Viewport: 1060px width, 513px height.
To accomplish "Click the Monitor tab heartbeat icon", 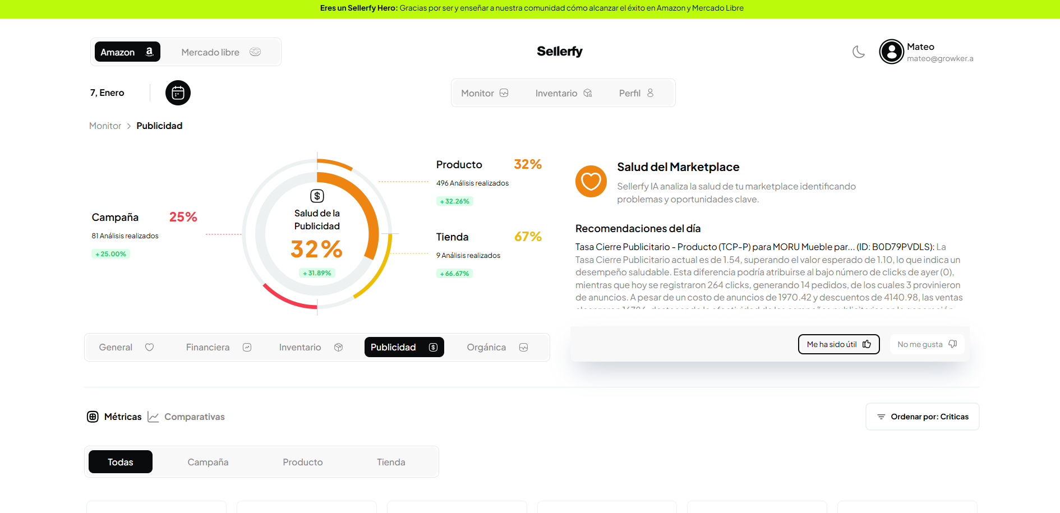I will pyautogui.click(x=504, y=93).
